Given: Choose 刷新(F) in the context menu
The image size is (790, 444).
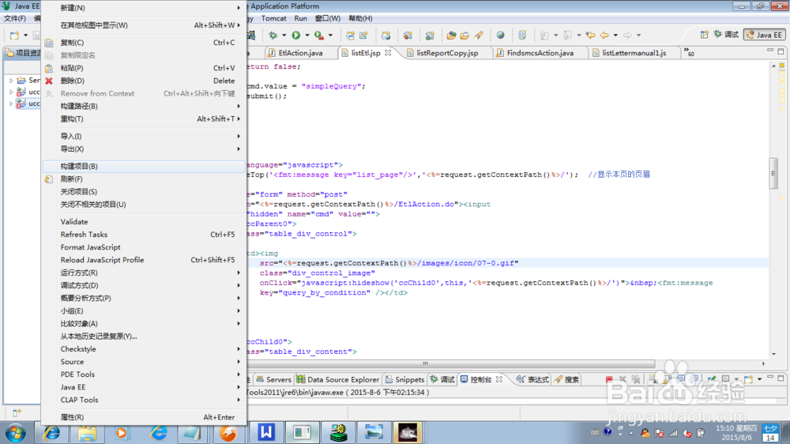Looking at the screenshot, I should coord(144,179).
